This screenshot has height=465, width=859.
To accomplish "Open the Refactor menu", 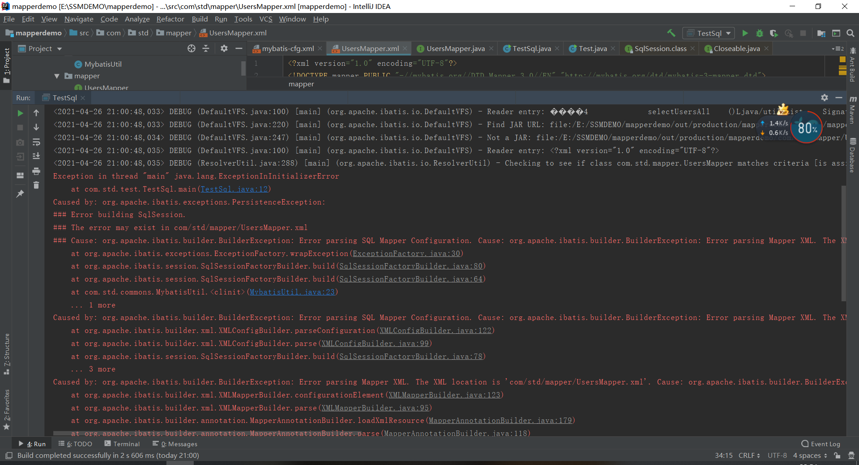I will point(170,19).
